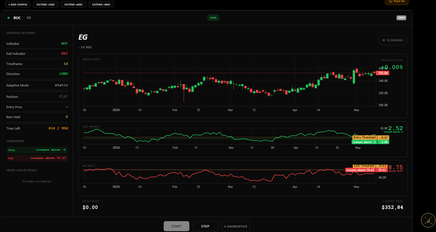This screenshot has width=436, height=232.
Task: Click the Time Left value 61d / 90d
Action: [58, 128]
